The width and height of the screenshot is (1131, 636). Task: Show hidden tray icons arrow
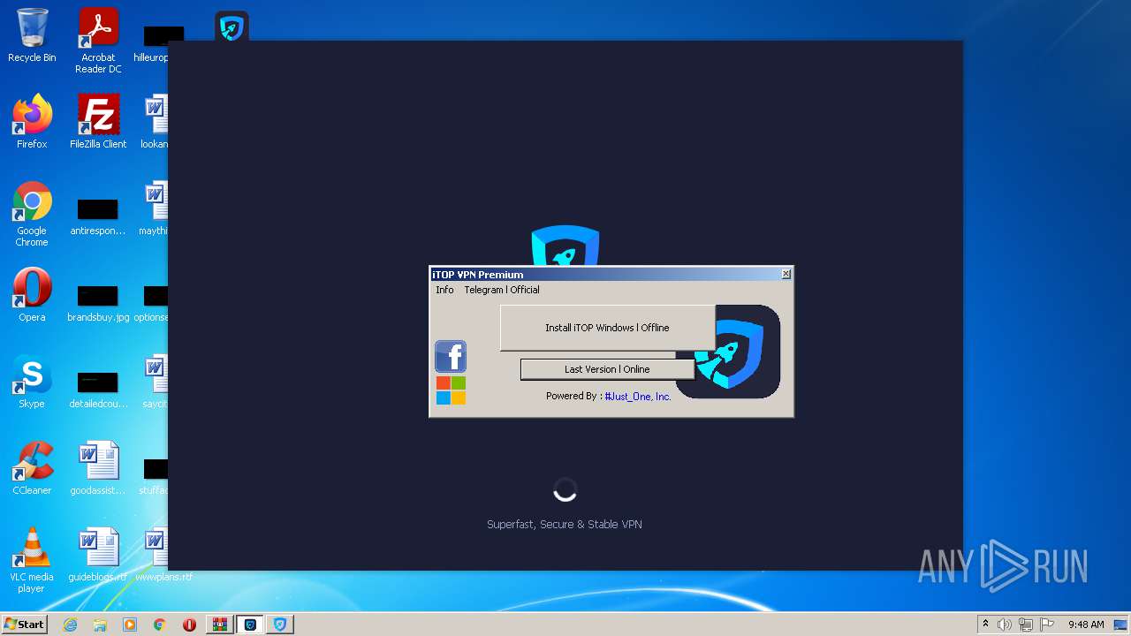tap(985, 625)
